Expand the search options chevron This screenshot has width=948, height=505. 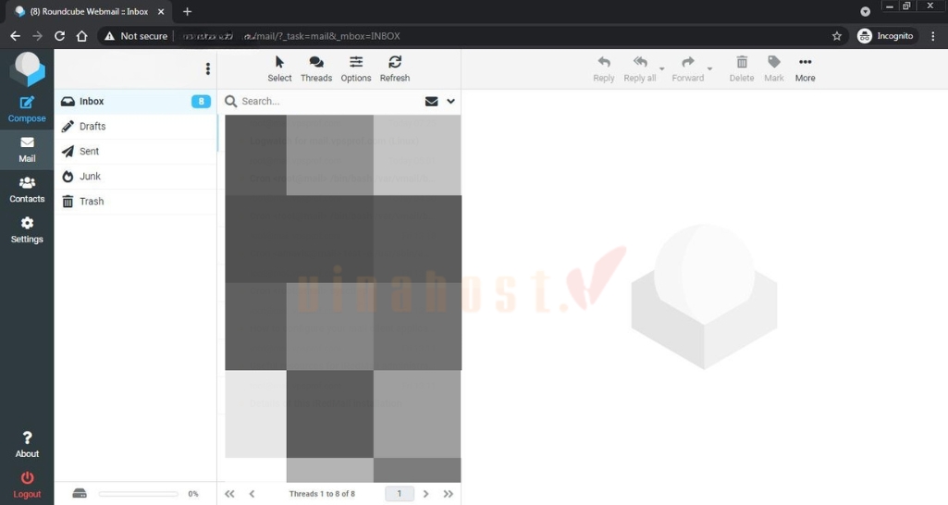coord(450,101)
